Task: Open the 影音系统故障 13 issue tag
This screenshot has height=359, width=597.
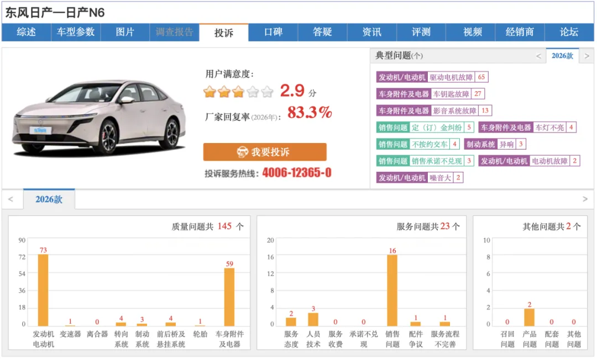Action: pos(434,110)
